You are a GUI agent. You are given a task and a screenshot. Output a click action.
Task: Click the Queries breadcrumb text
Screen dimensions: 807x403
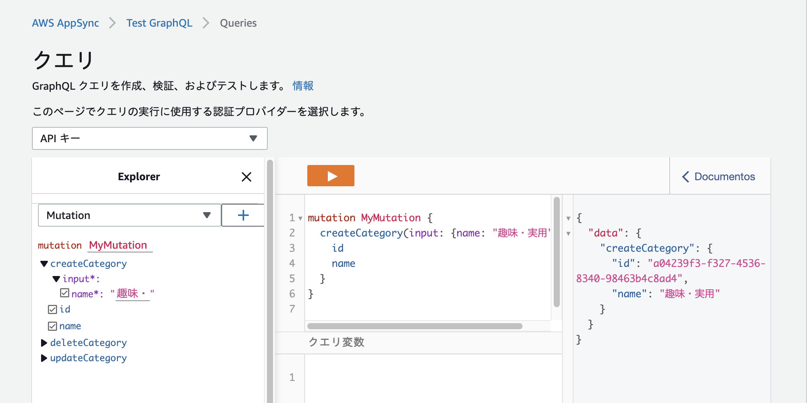click(x=238, y=23)
